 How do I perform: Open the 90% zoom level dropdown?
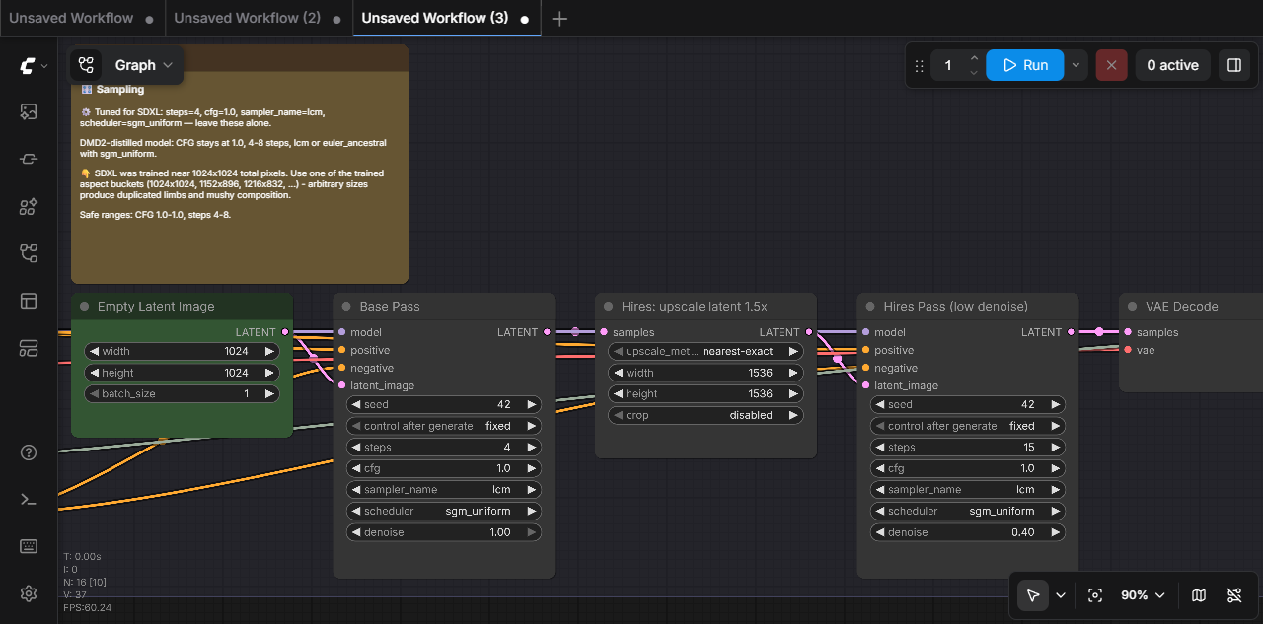pos(1143,595)
